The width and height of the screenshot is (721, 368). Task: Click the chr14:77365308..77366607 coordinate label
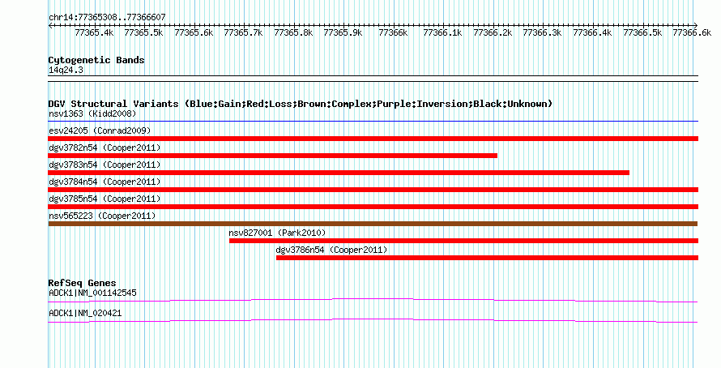107,18
